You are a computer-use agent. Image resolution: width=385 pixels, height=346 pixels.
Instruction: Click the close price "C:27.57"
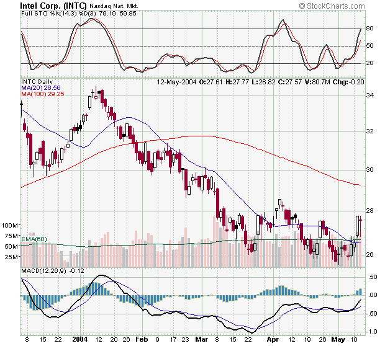tap(290, 82)
